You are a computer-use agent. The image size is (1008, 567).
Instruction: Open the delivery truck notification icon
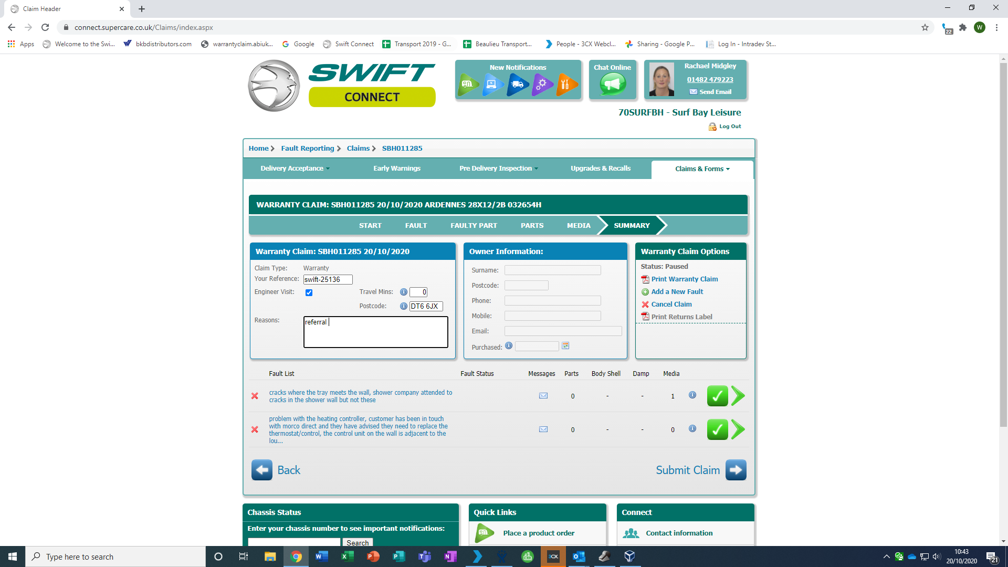(x=517, y=84)
